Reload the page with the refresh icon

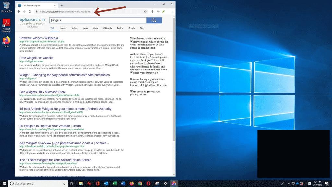pos(30,12)
